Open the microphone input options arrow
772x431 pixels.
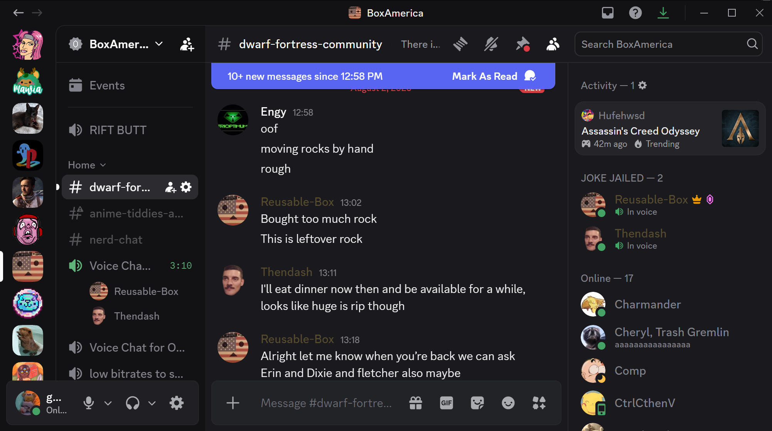108,403
